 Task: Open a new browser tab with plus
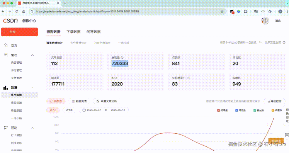pyautogui.click(x=65, y=3)
